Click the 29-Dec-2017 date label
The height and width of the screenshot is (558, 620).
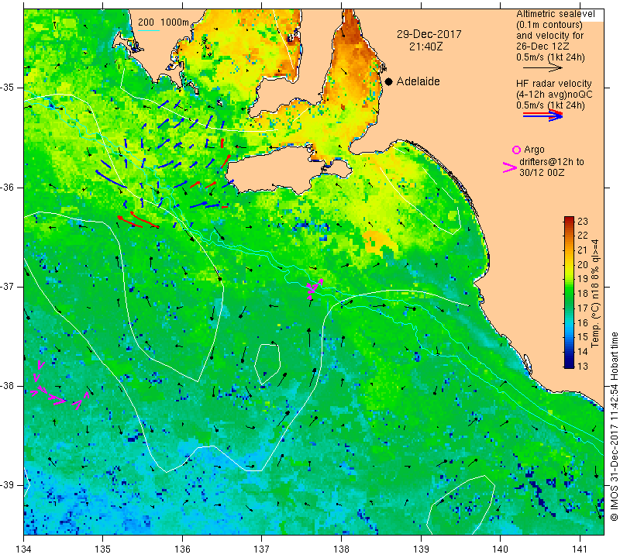click(x=429, y=34)
